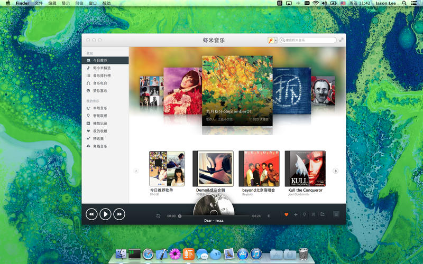
Task: Click the Dear – lecca song title
Action: point(214,220)
